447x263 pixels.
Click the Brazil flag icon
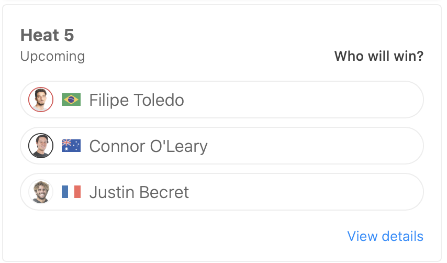tap(71, 100)
